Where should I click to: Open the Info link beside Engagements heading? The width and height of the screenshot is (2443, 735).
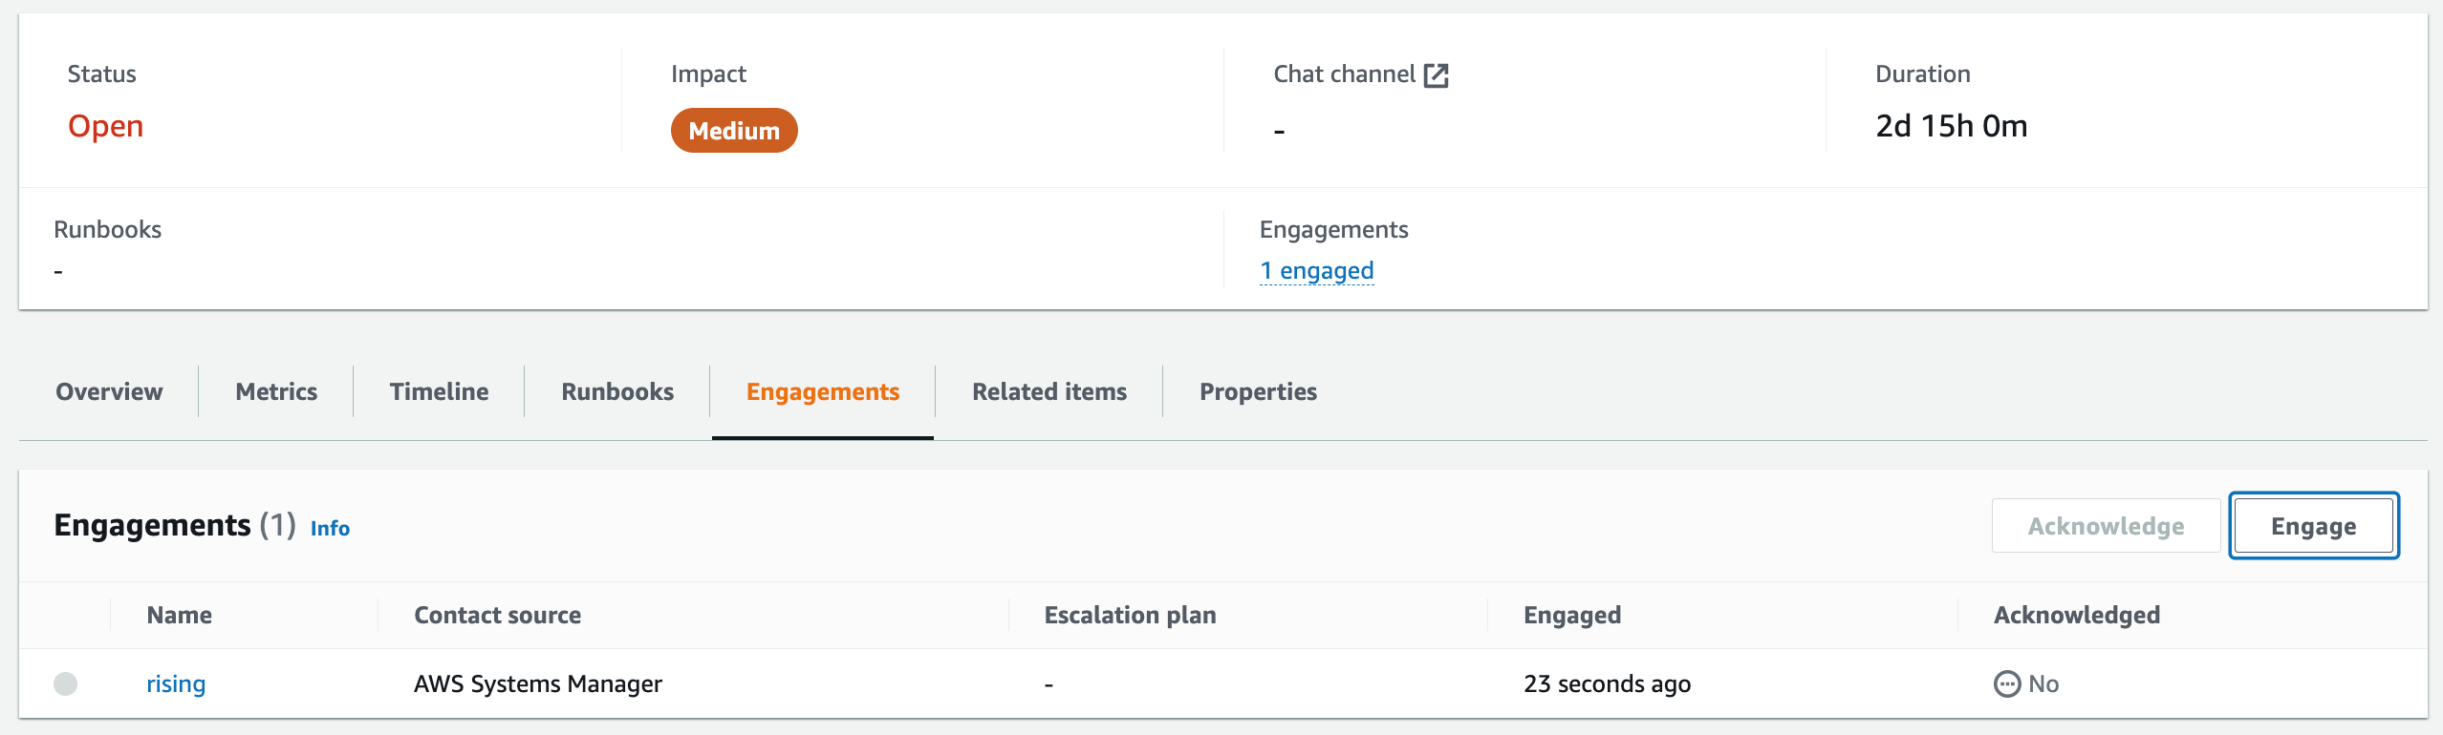[x=329, y=528]
